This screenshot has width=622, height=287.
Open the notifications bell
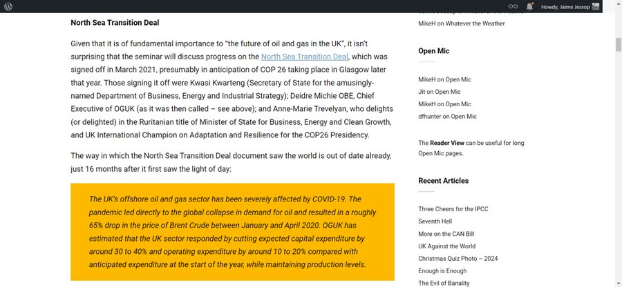tap(529, 6)
